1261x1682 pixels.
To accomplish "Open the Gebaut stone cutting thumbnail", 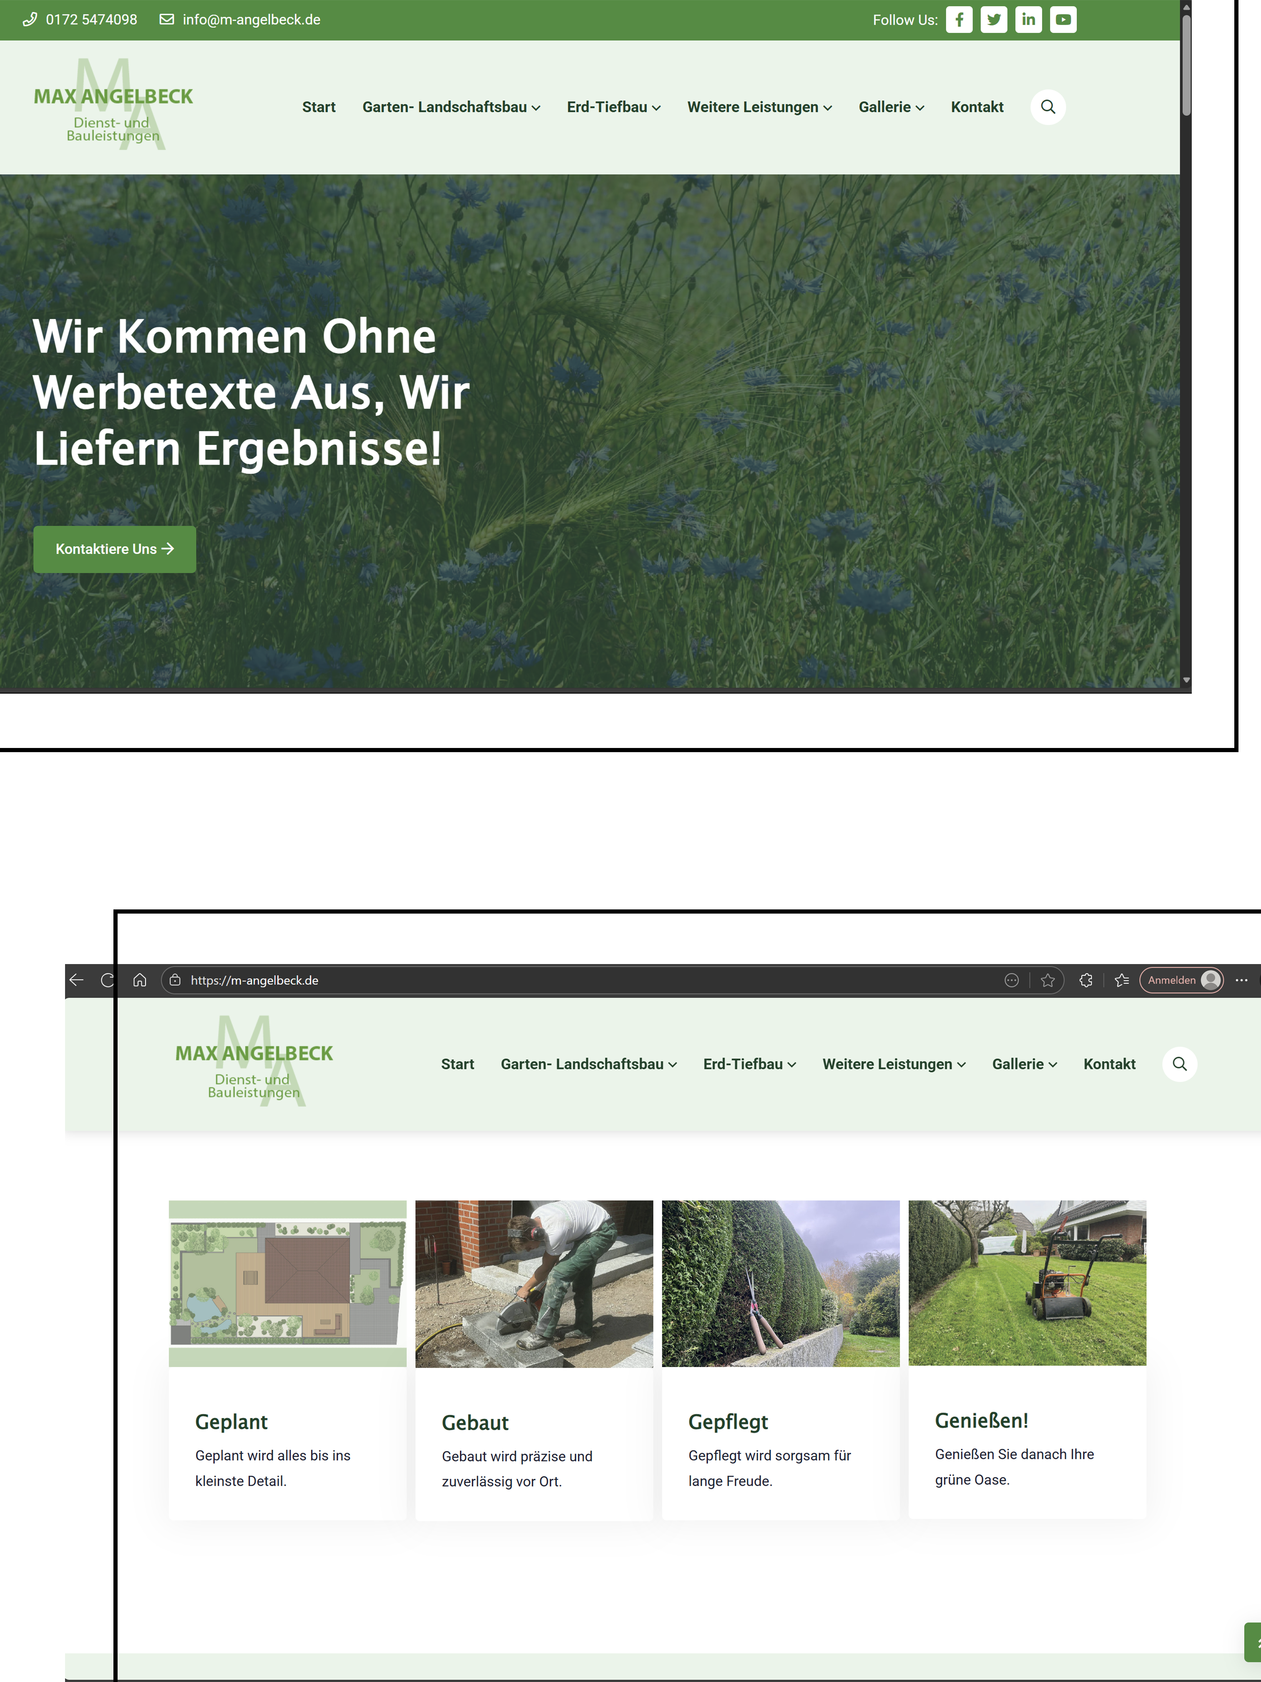I will (534, 1284).
